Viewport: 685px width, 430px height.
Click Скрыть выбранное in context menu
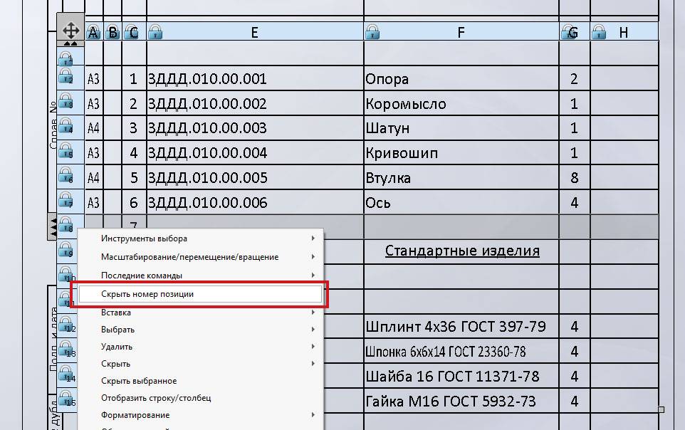tap(139, 381)
